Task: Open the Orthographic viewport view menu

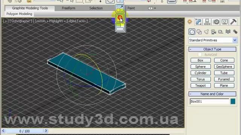Action: (21, 21)
